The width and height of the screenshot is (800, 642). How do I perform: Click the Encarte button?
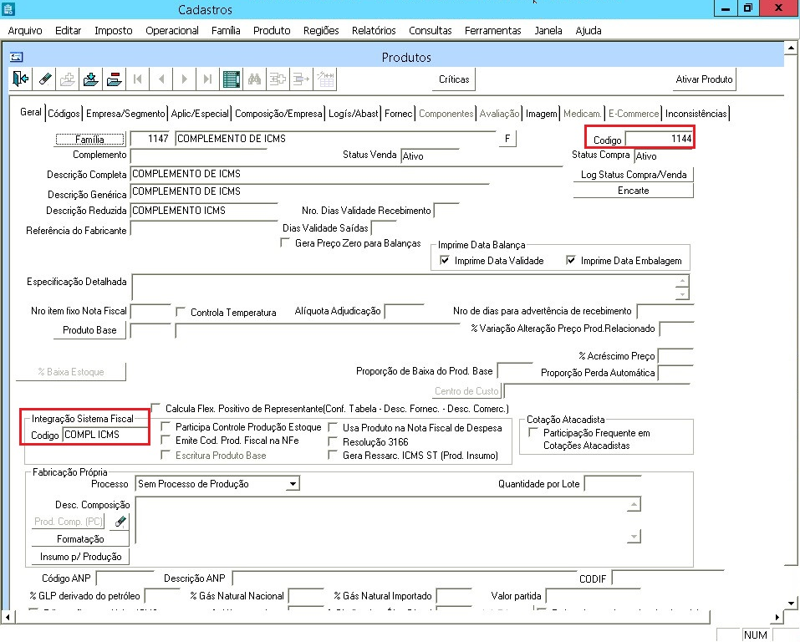click(633, 191)
